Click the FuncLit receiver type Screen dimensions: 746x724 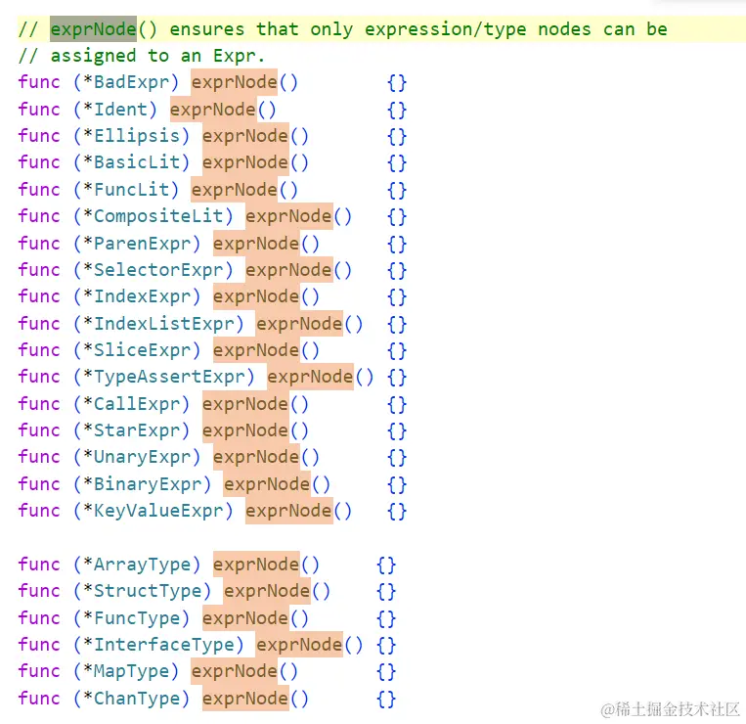point(131,190)
